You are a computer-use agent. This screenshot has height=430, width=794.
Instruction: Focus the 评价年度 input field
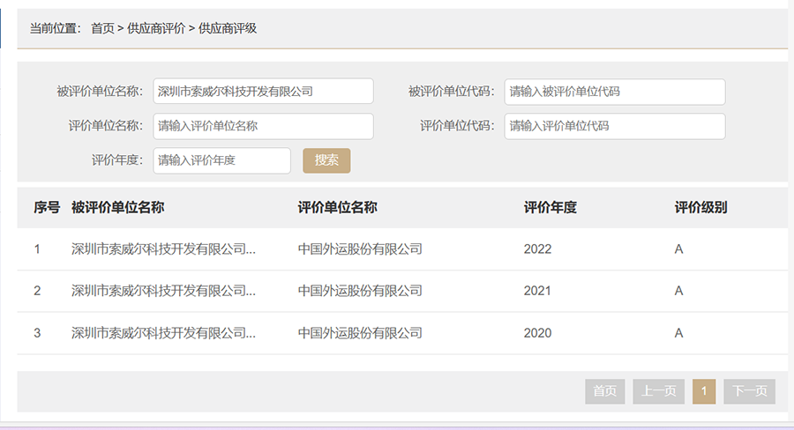[x=221, y=160]
